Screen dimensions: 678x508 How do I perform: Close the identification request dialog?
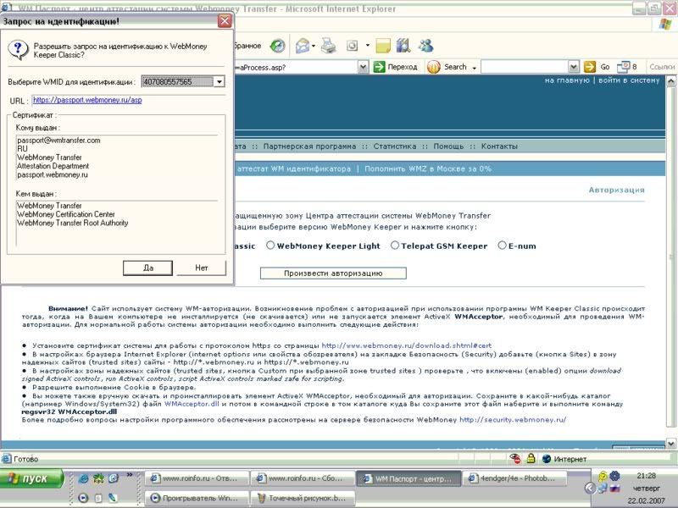point(225,20)
